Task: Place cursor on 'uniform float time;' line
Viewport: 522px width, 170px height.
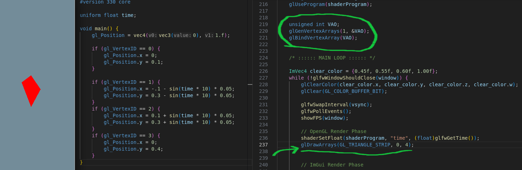Action: (x=108, y=15)
